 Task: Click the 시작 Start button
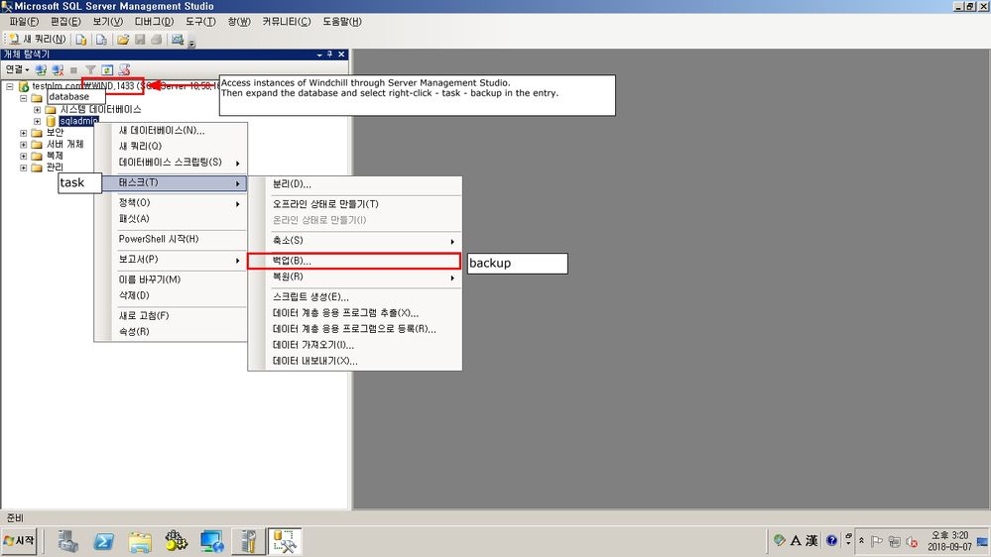[20, 541]
